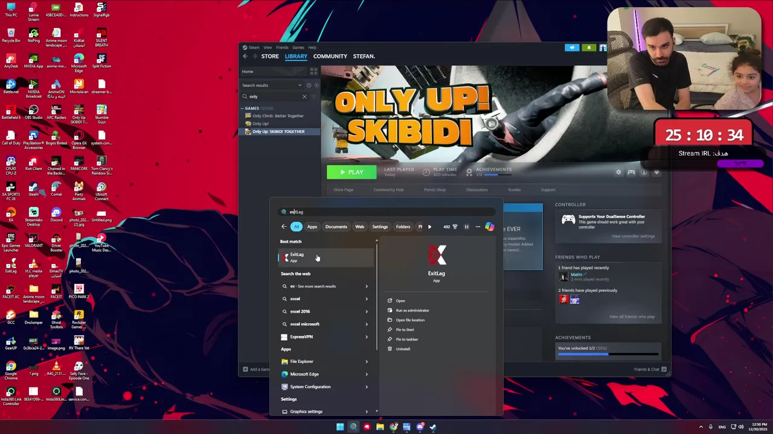
Task: Open VLC media player desktop shortcut
Action: (x=34, y=268)
